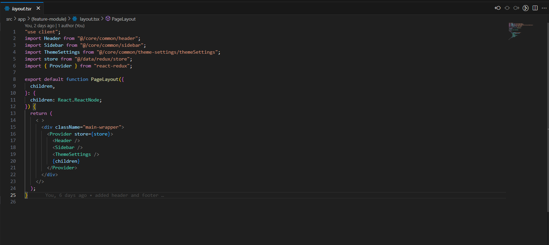Click the React icon on the layout.tsx tab
The height and width of the screenshot is (245, 549).
(x=7, y=8)
